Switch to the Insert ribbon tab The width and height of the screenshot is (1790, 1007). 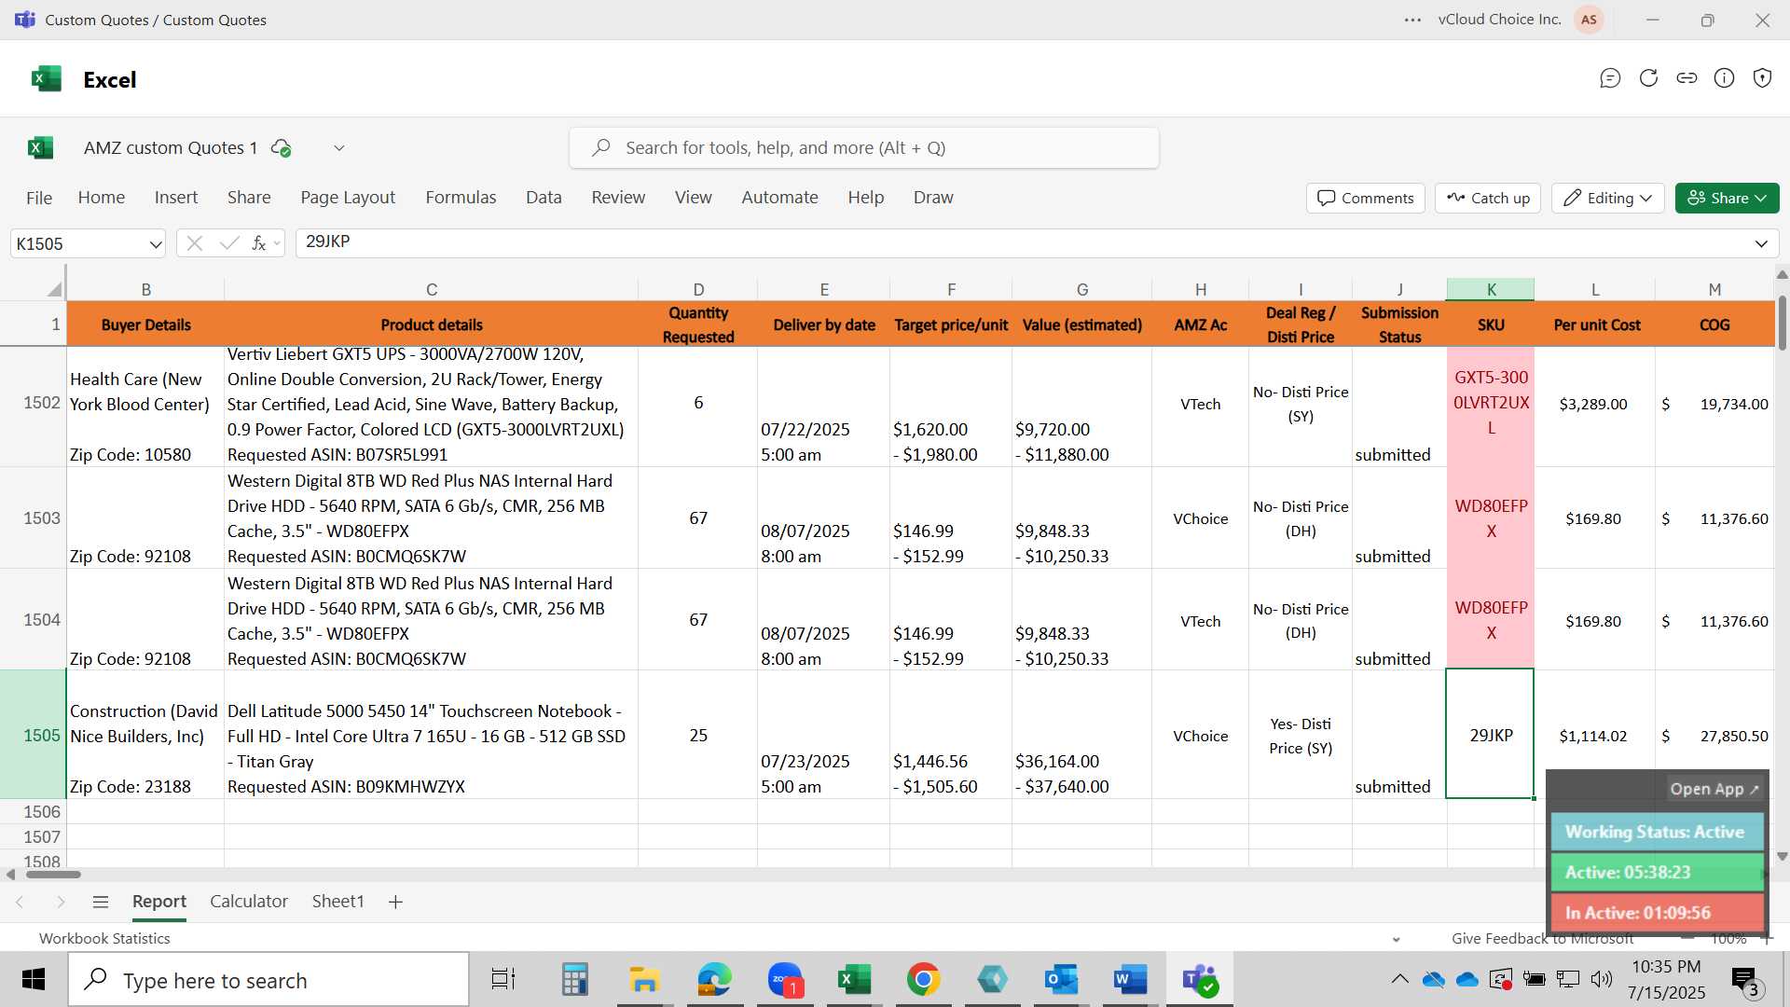point(176,198)
